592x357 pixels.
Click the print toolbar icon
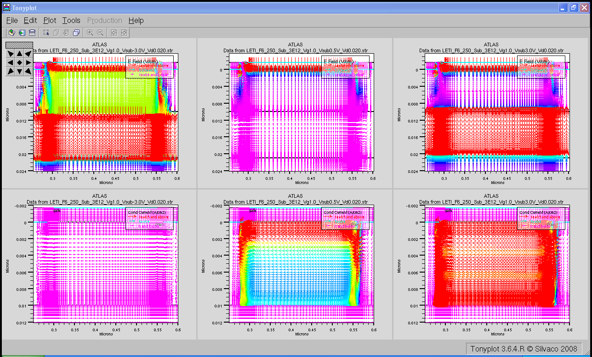click(x=32, y=33)
